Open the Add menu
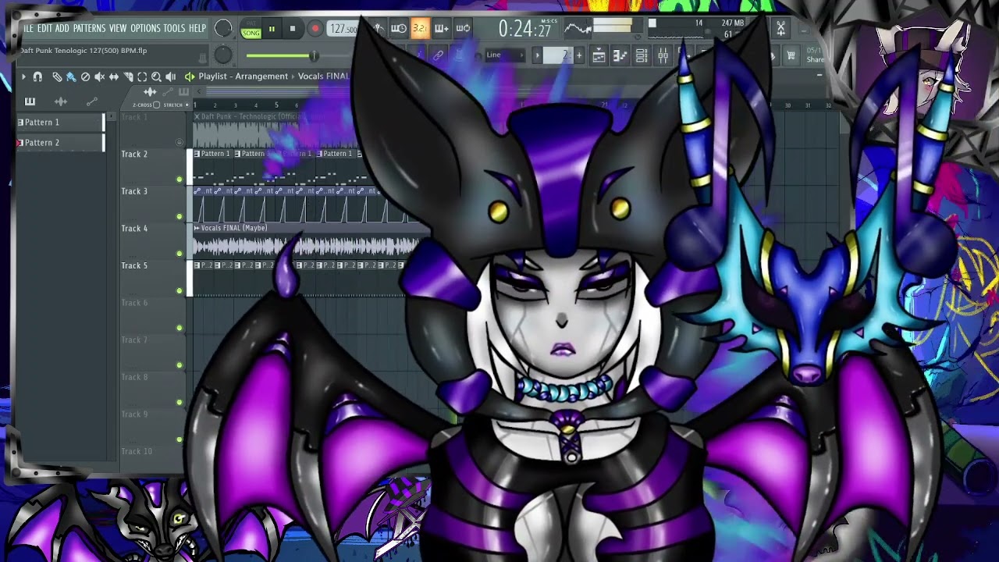 pyautogui.click(x=62, y=29)
